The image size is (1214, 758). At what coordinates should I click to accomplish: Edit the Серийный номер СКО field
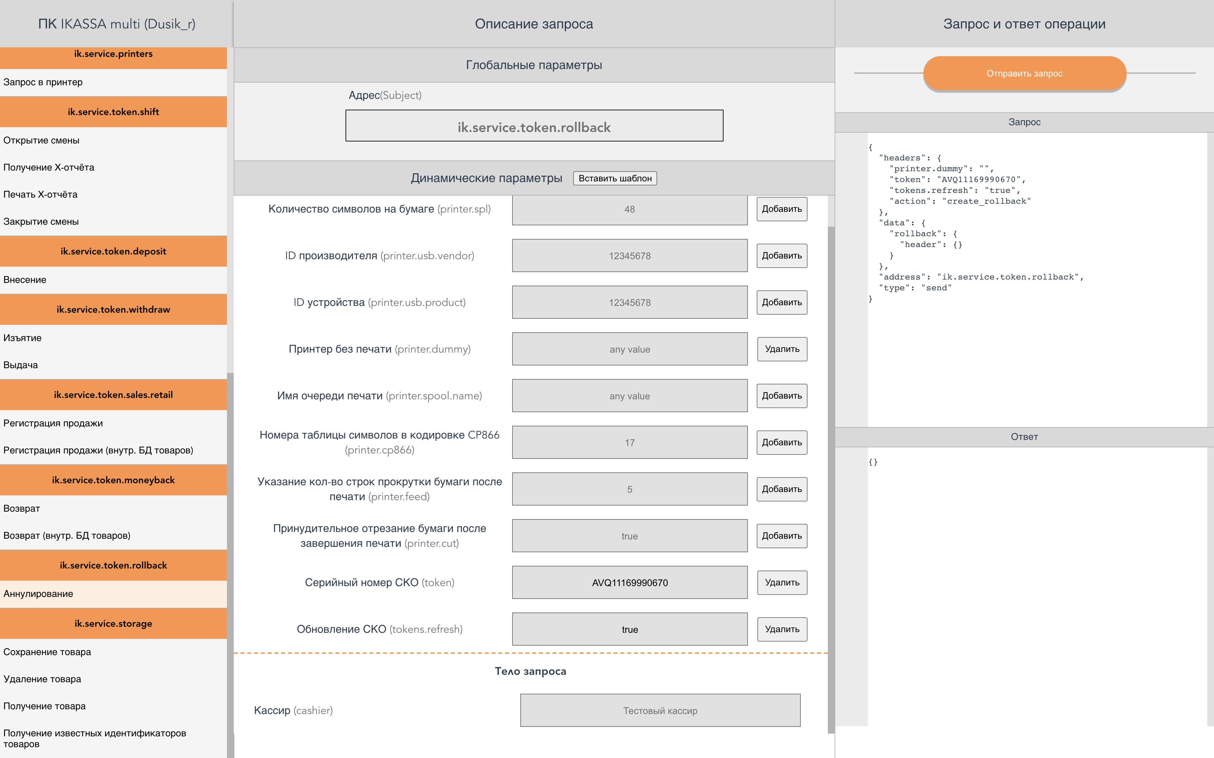[x=629, y=582]
